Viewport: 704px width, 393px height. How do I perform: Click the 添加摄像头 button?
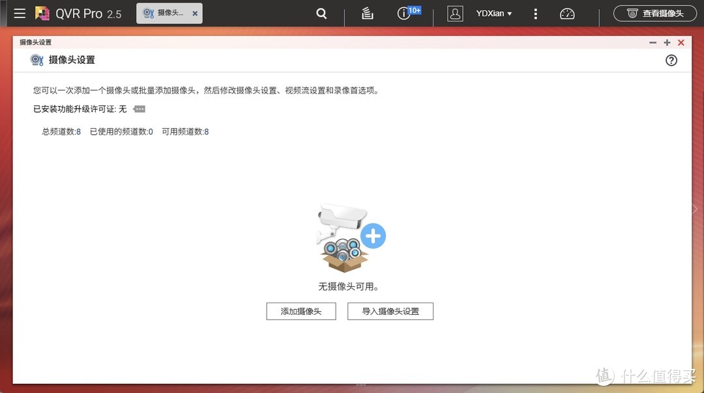(x=301, y=311)
